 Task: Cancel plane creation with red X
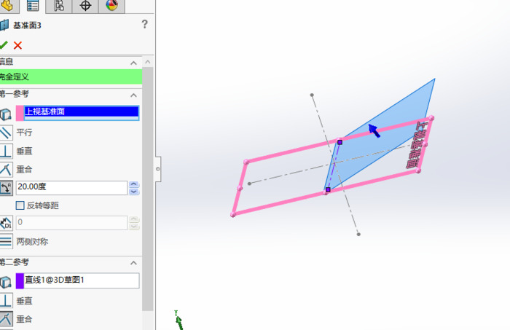(18, 45)
